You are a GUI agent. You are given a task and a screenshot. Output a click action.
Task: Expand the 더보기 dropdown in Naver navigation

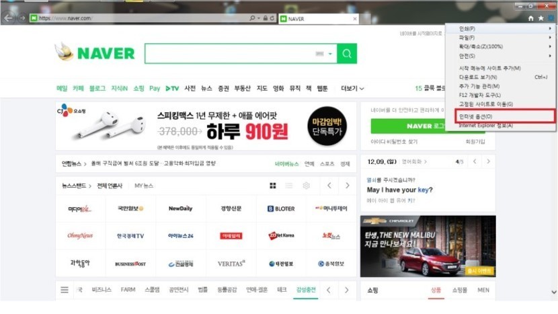pos(352,88)
